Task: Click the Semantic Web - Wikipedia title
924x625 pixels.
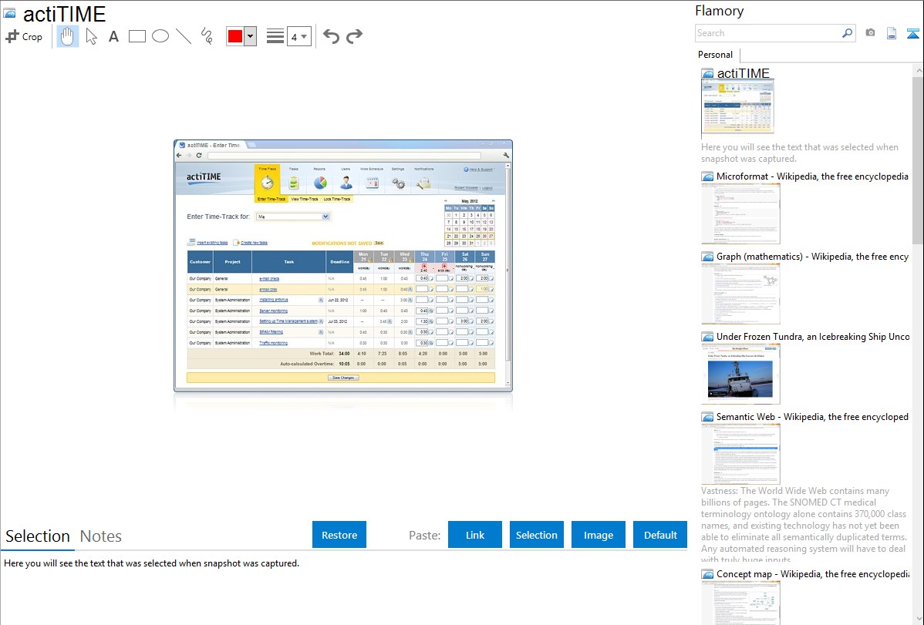Action: (813, 416)
